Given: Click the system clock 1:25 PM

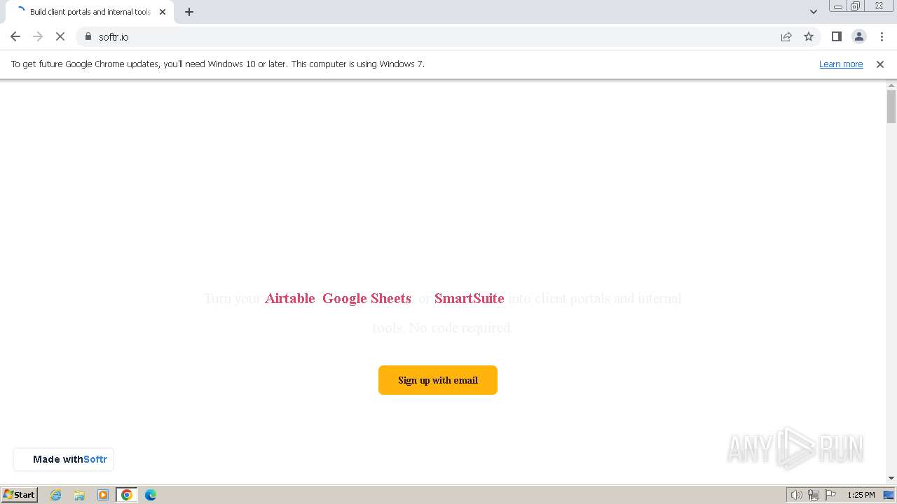Looking at the screenshot, I should pos(861,495).
